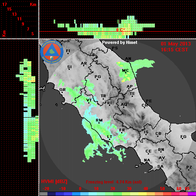Select the IS city label
196x196 pixels.
(146, 132)
